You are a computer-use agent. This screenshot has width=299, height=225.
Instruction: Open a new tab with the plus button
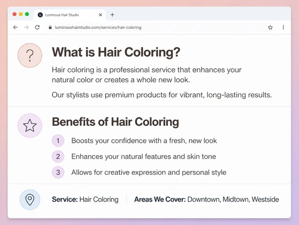click(112, 15)
